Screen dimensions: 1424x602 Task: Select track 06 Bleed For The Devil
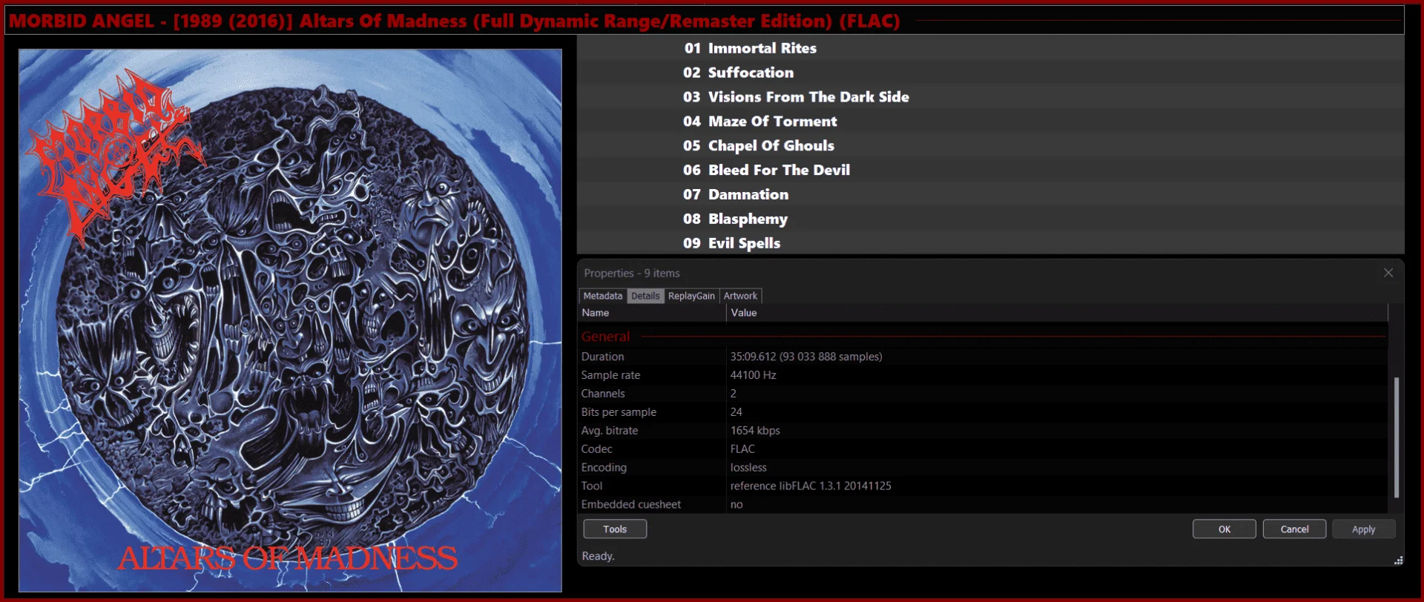pos(990,170)
